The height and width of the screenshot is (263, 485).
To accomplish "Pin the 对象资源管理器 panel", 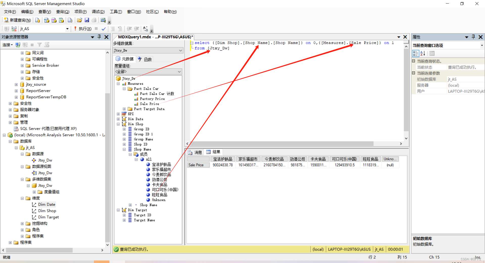I will [99, 37].
